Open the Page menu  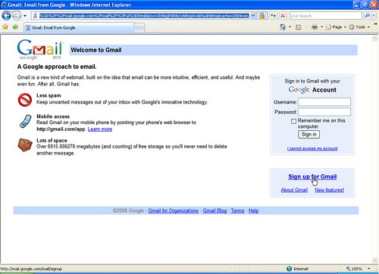336,27
